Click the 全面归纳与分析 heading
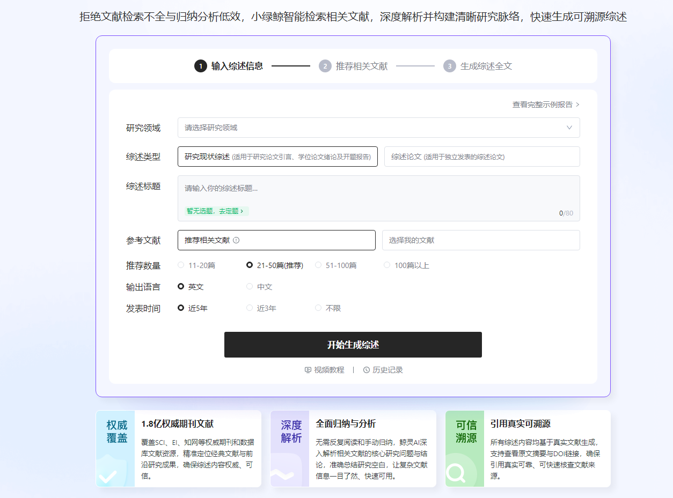 pyautogui.click(x=346, y=423)
